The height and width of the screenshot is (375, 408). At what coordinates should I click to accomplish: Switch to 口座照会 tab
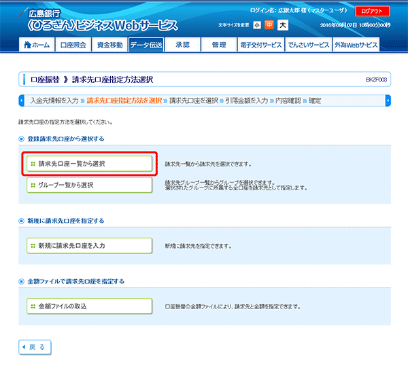pos(73,45)
